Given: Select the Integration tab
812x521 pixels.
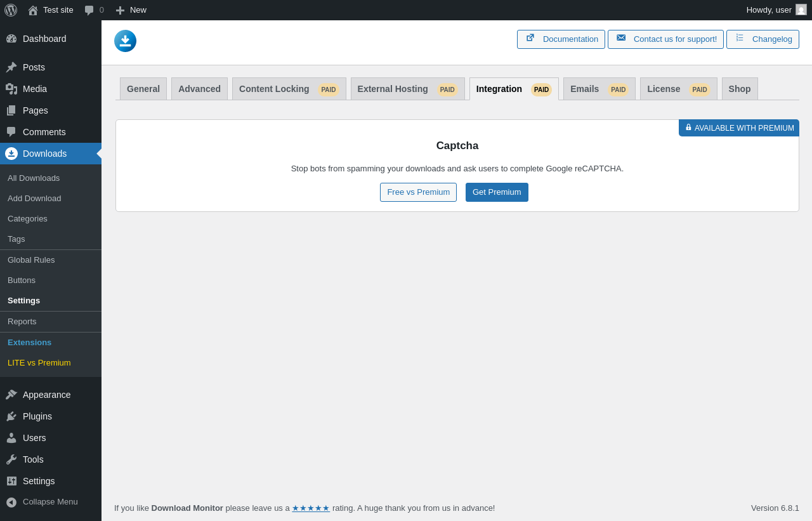Looking at the screenshot, I should coord(514,89).
